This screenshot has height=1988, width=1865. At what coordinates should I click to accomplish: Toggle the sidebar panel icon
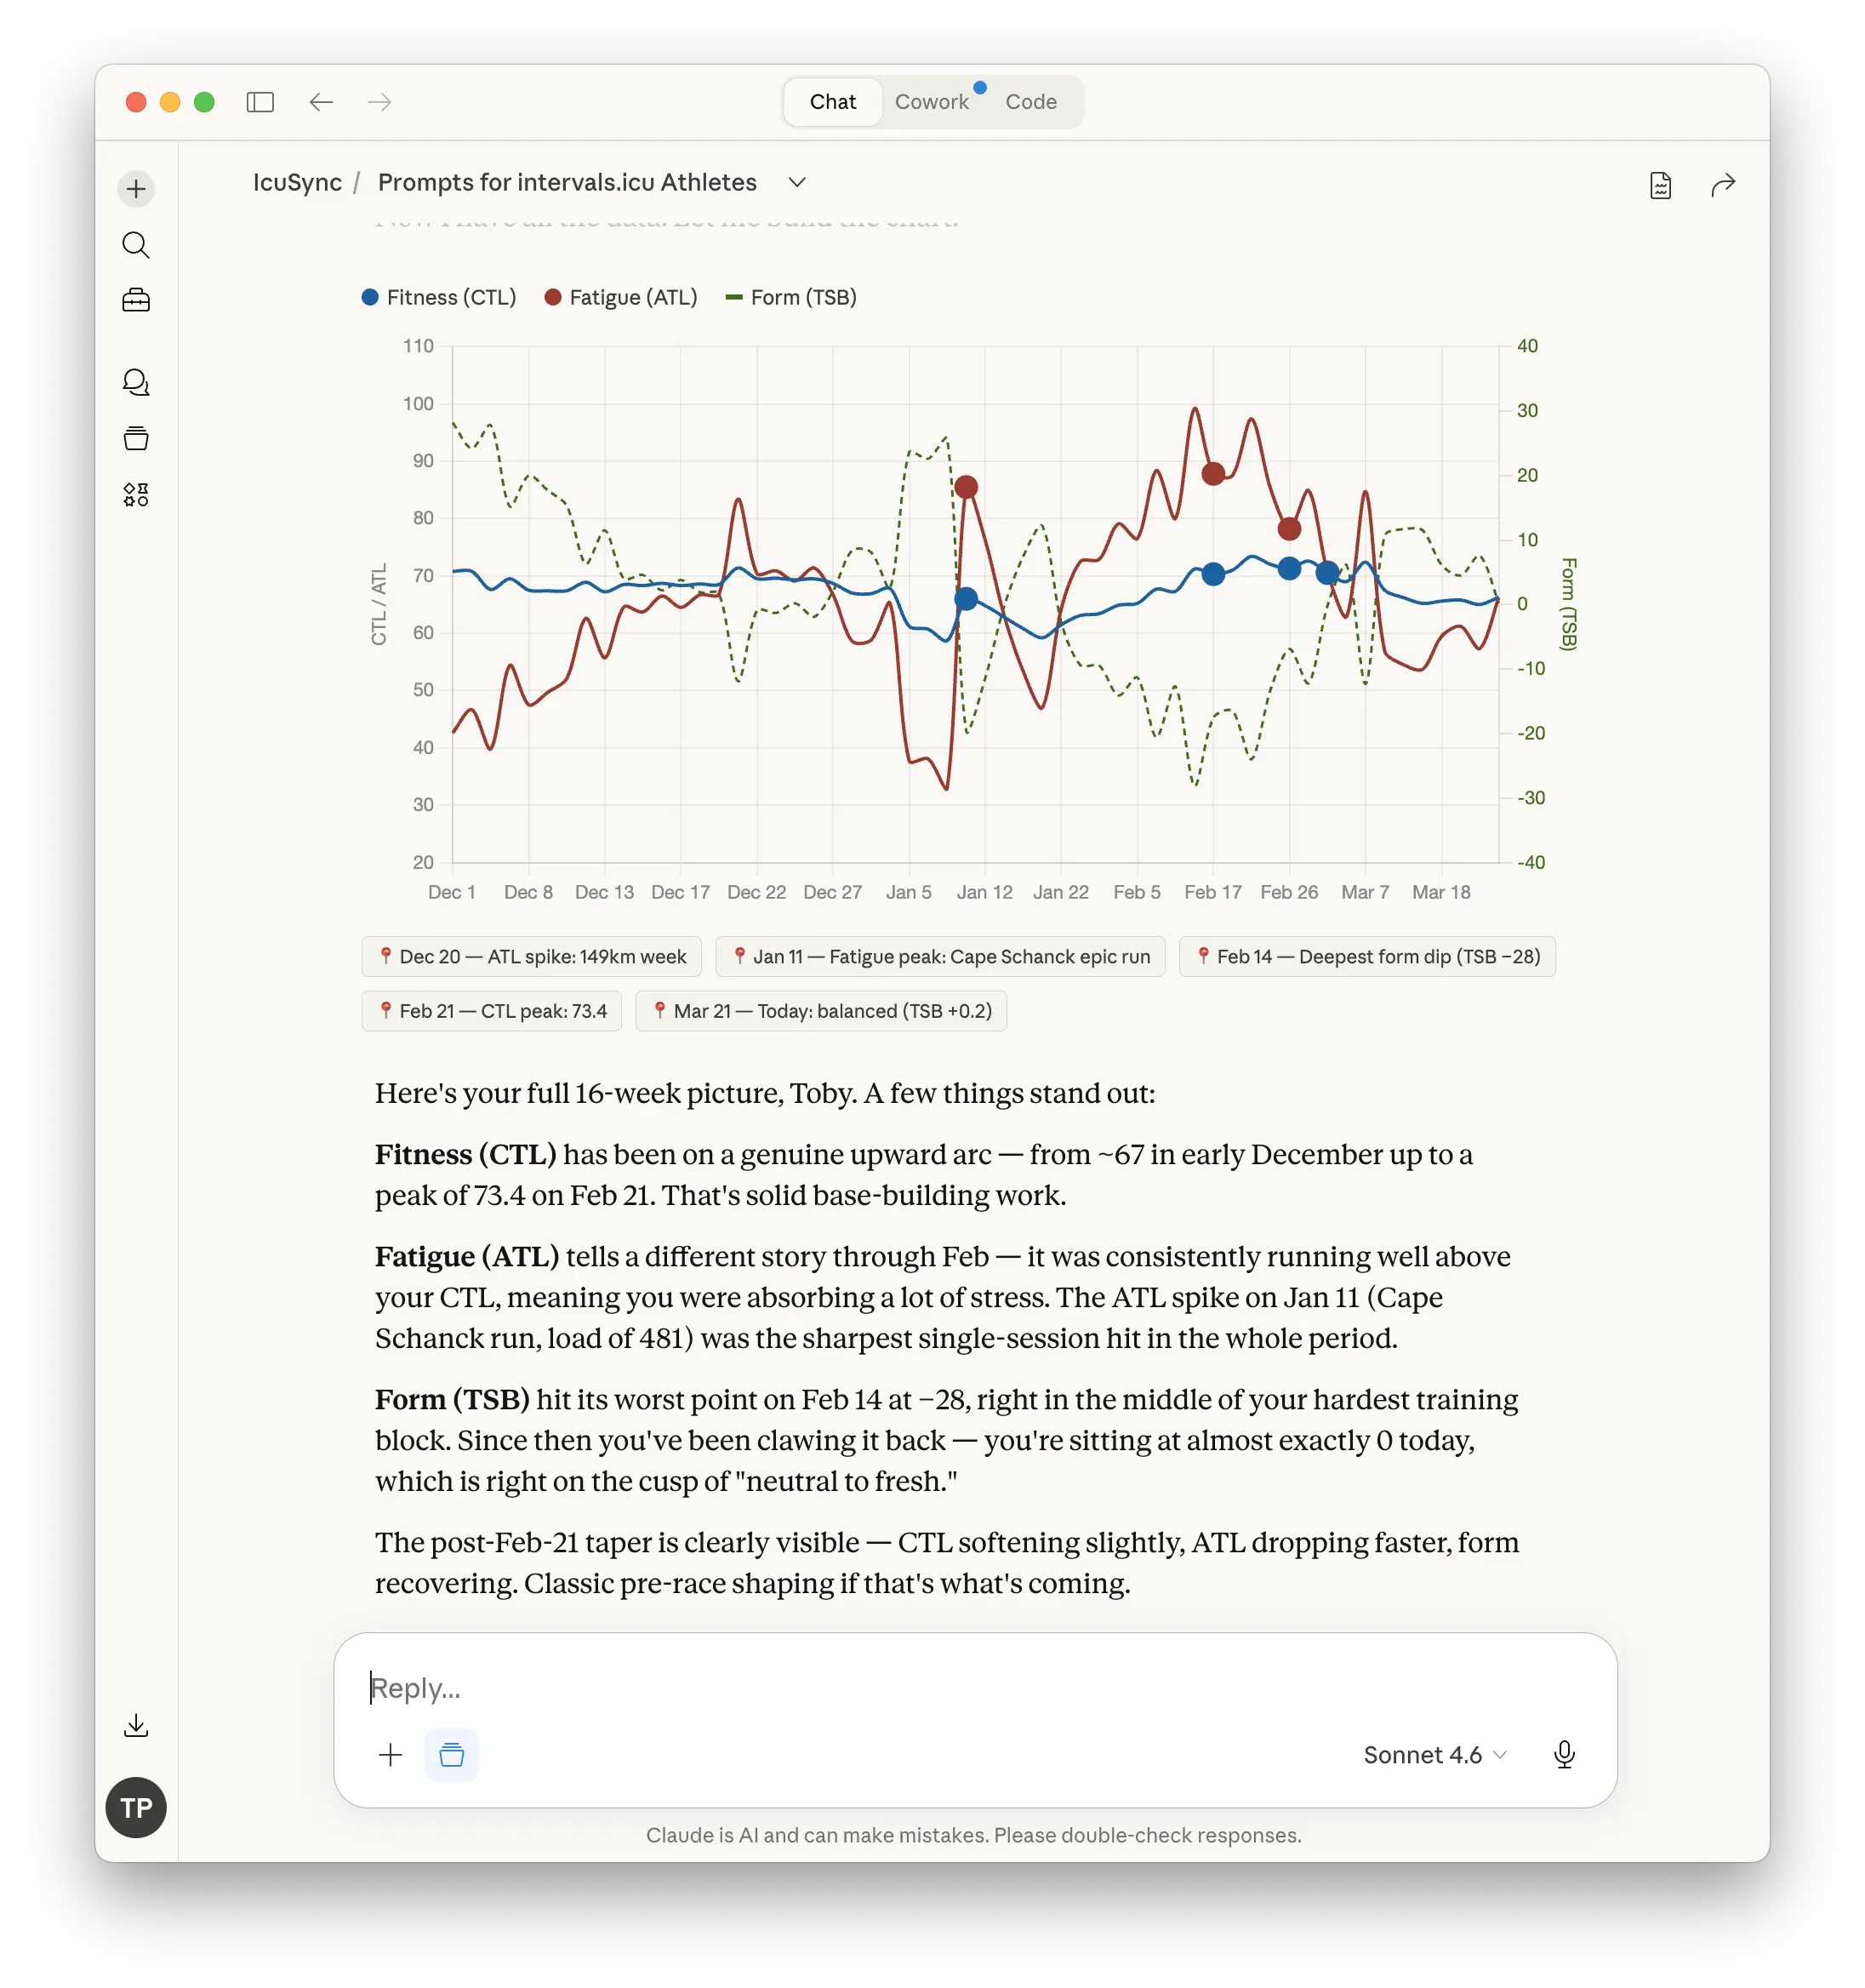tap(260, 102)
